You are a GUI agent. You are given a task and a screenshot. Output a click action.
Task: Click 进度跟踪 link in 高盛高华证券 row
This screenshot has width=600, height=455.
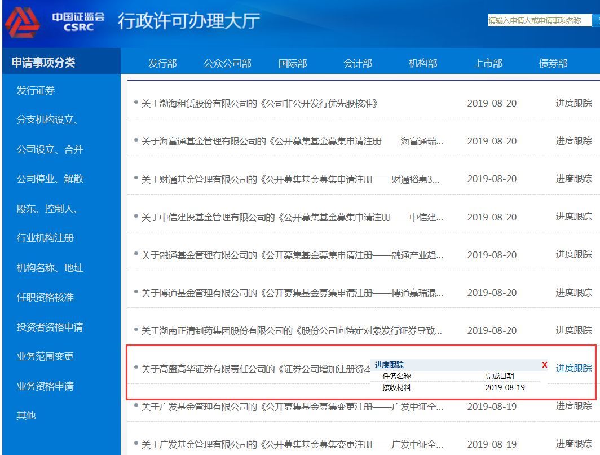[x=573, y=369]
